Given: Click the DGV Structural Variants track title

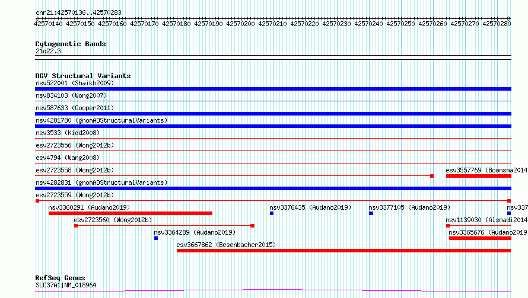Looking at the screenshot, I should click(x=83, y=76).
